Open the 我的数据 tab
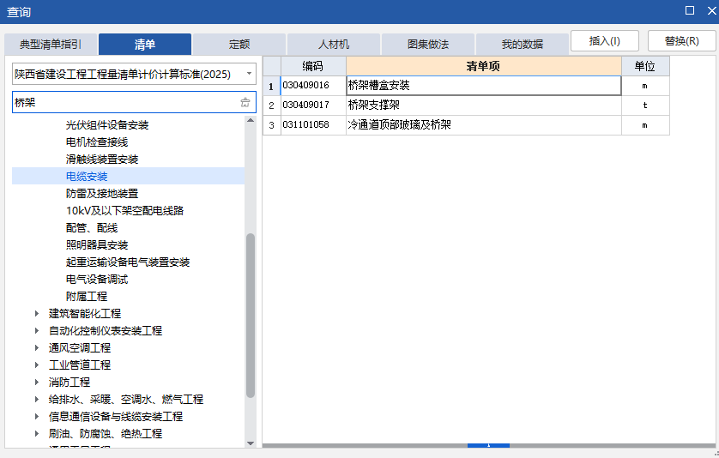Screen dimensions: 719x458 pos(523,45)
